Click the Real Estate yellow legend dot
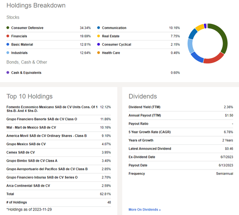239x215 pixels. (x=99, y=36)
